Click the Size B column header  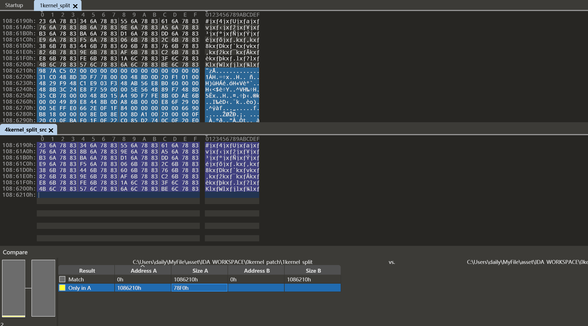click(313, 271)
